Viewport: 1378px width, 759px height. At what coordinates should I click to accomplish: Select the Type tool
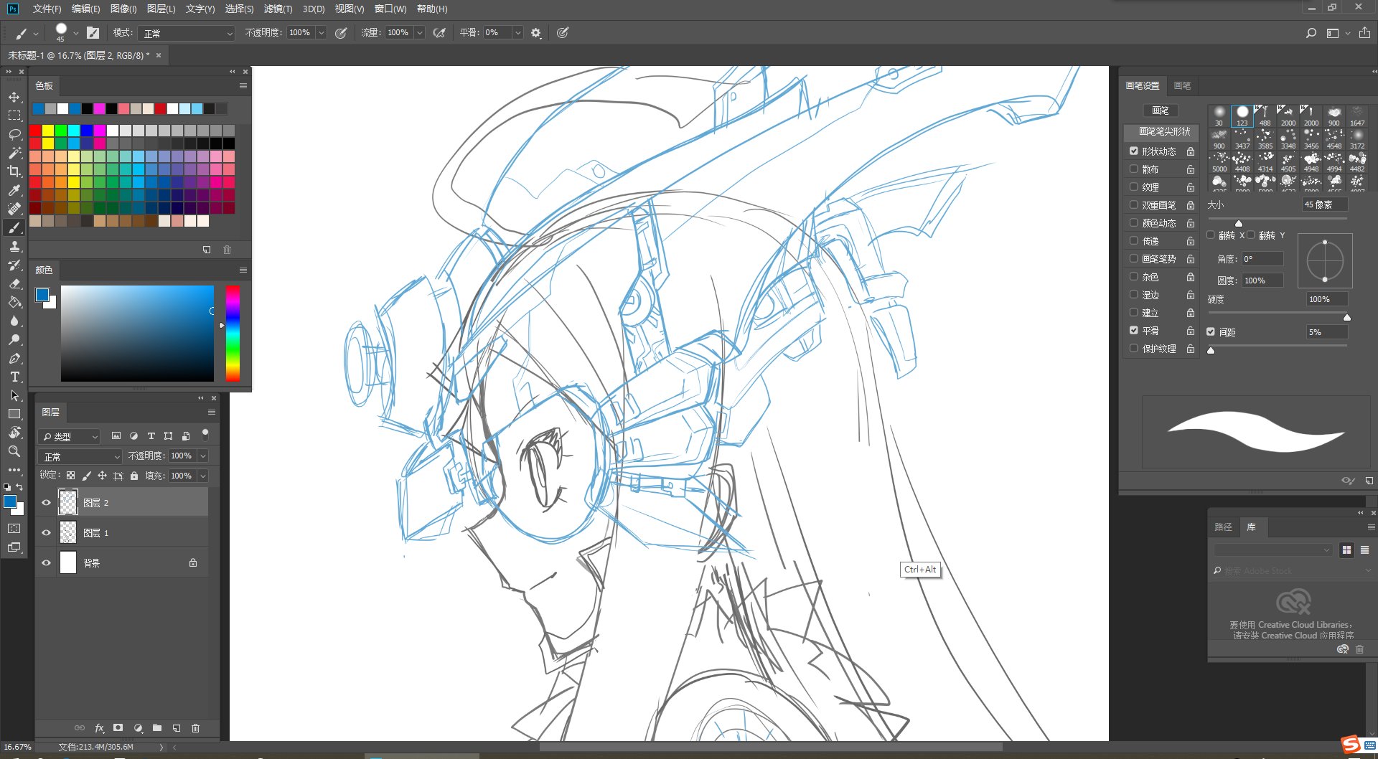click(x=14, y=377)
